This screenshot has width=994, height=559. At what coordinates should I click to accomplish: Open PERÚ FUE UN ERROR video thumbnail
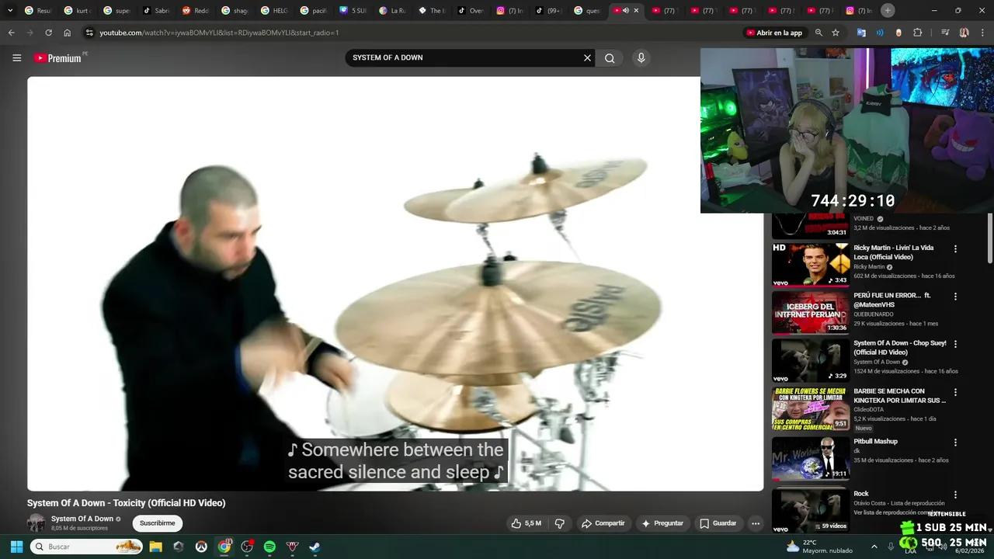point(811,312)
